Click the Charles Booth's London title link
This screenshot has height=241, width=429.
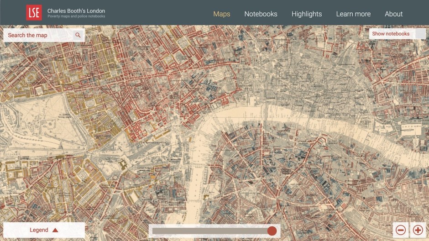[76, 11]
